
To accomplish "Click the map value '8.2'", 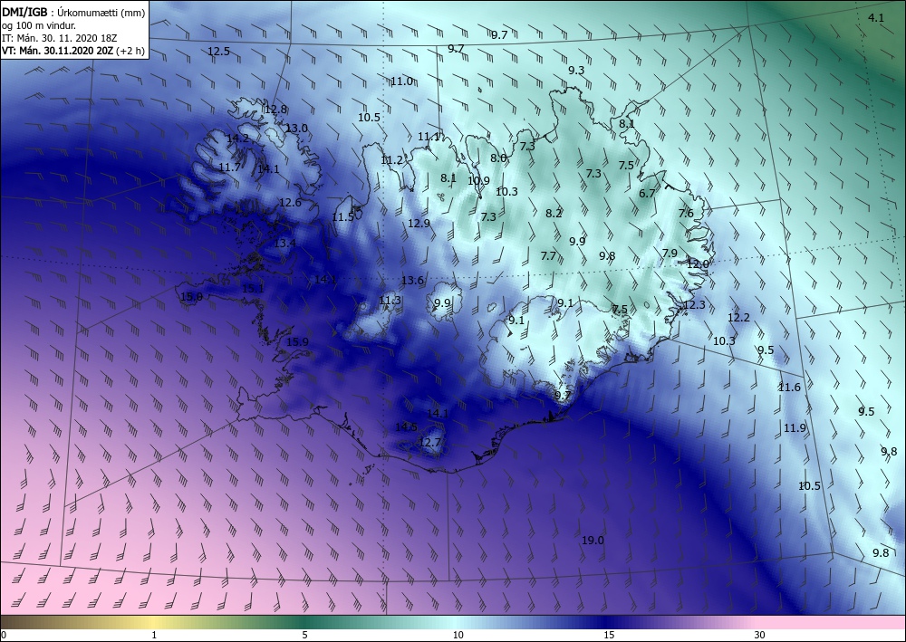I will (x=554, y=214).
